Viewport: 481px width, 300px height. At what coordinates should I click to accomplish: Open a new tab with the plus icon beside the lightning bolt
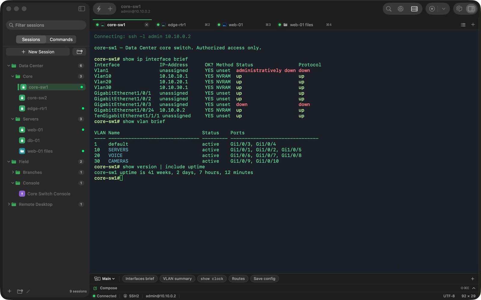click(110, 9)
